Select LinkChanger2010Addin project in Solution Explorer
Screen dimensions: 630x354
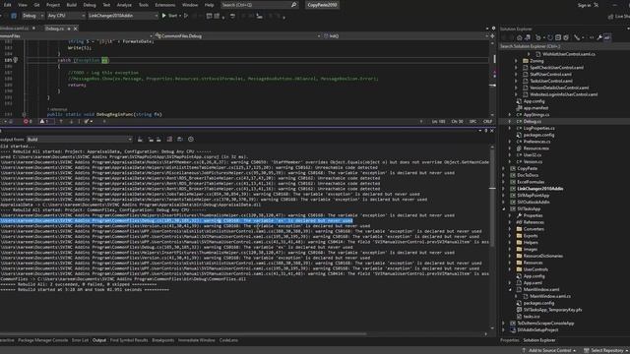click(539, 189)
